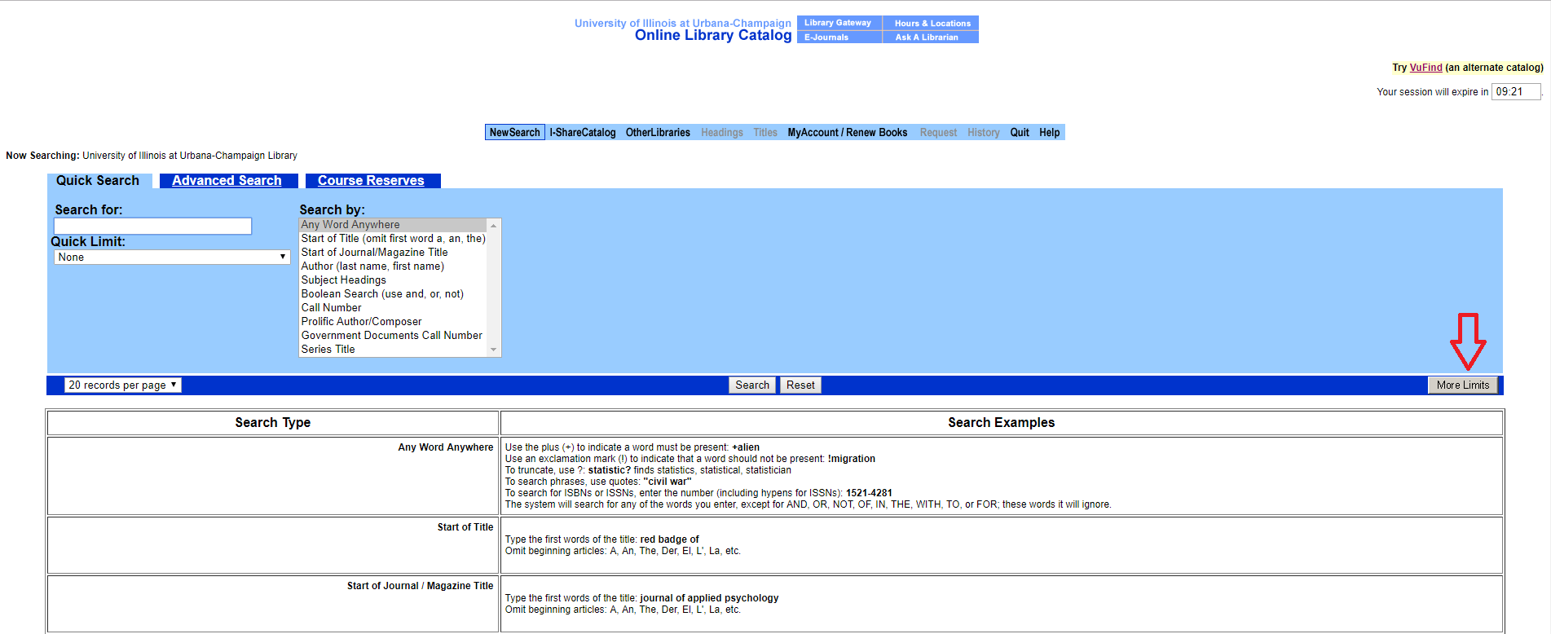Click in the Search for text field
Screen dimensions: 1551x634
(x=152, y=227)
